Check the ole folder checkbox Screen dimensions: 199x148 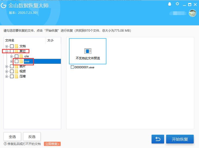(17, 56)
